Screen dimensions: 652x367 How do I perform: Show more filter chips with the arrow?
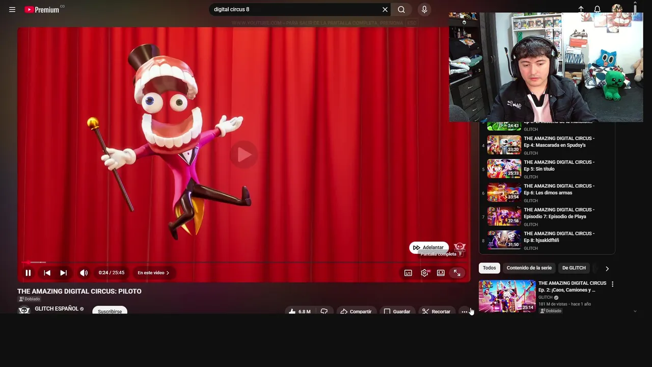607,268
